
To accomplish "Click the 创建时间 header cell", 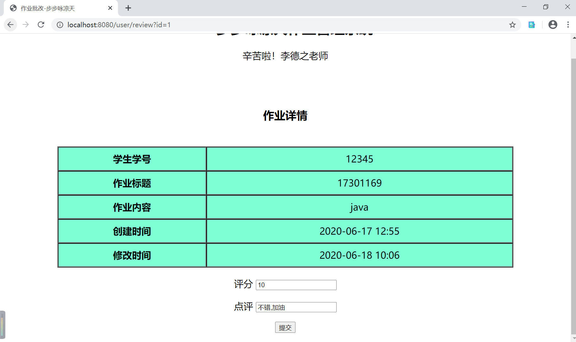I will (132, 231).
